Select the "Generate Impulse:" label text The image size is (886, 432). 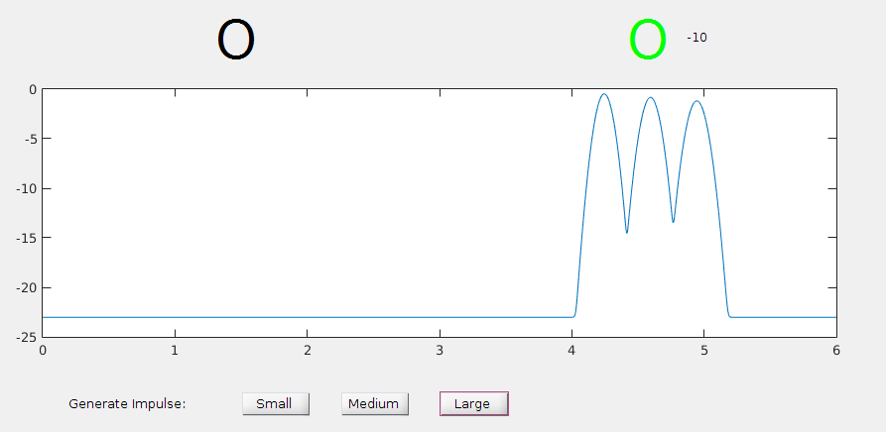point(127,403)
